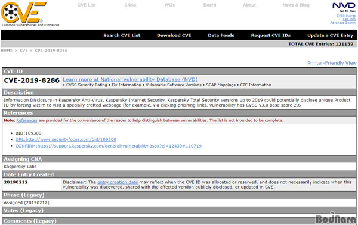This screenshot has width=358, height=225.
Task: Open Kaspersky support CONFIRM link
Action: coord(109,146)
